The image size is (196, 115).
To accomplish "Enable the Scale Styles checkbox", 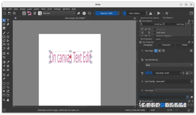I will [x=154, y=33].
